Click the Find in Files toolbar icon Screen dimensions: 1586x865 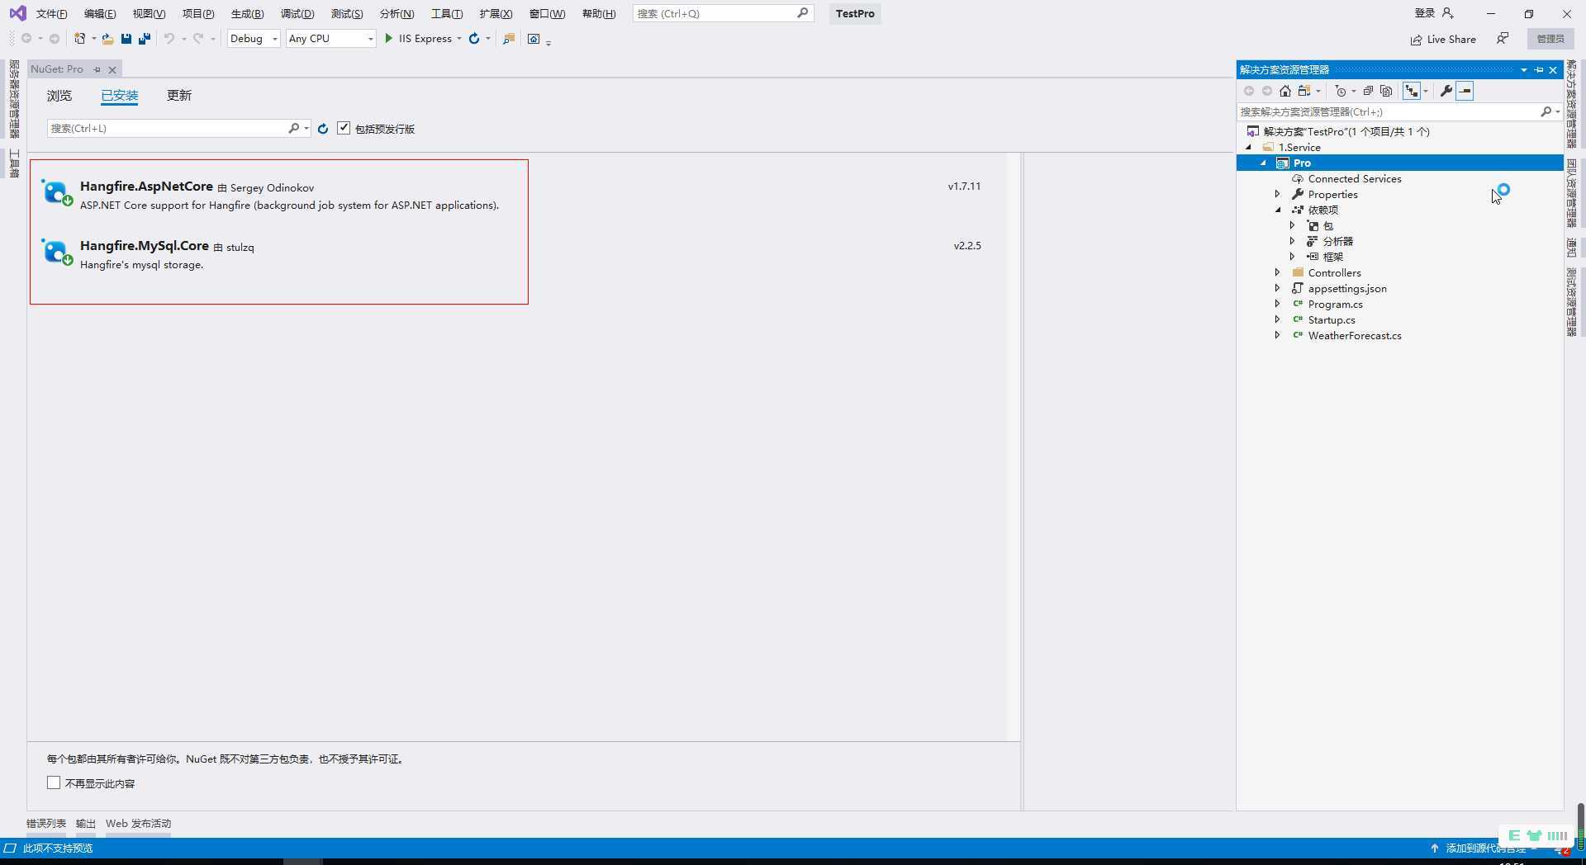[509, 39]
